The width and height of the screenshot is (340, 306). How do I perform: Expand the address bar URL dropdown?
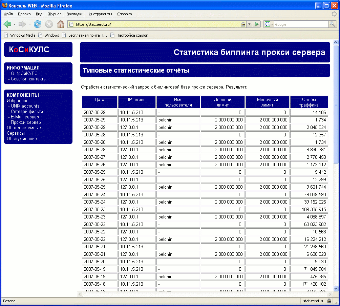click(x=250, y=24)
